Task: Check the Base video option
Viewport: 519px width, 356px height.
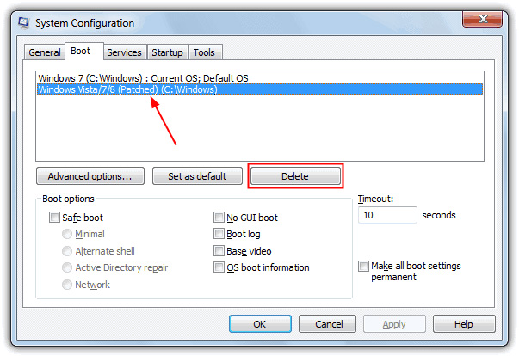Action: click(219, 251)
